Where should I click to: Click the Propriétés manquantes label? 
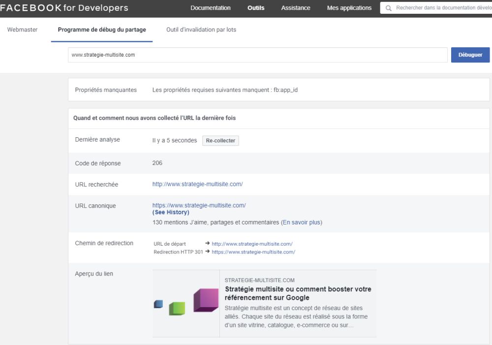[x=106, y=90]
